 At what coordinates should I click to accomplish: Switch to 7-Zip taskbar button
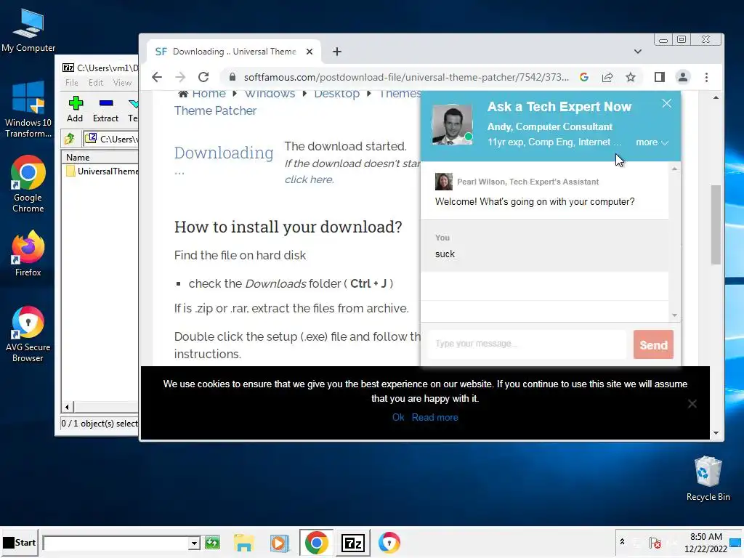(352, 542)
